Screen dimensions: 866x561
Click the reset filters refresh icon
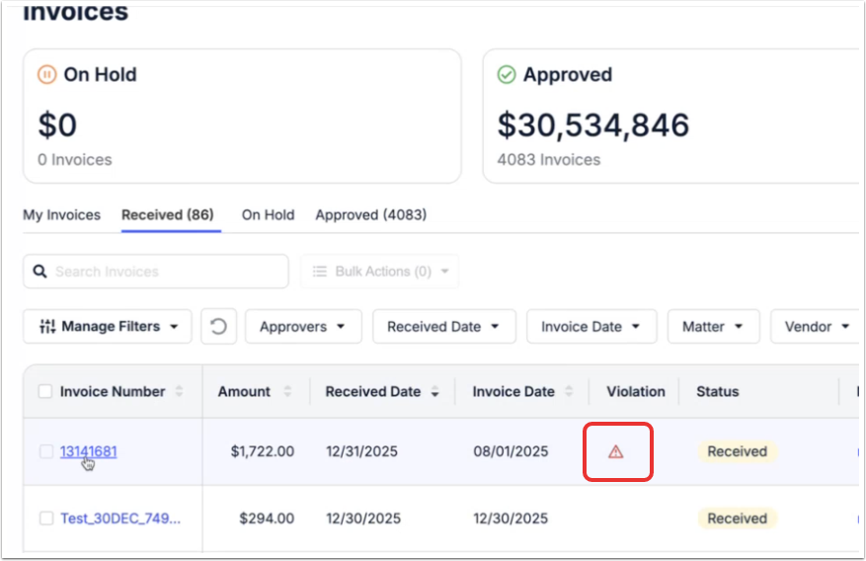click(x=218, y=326)
